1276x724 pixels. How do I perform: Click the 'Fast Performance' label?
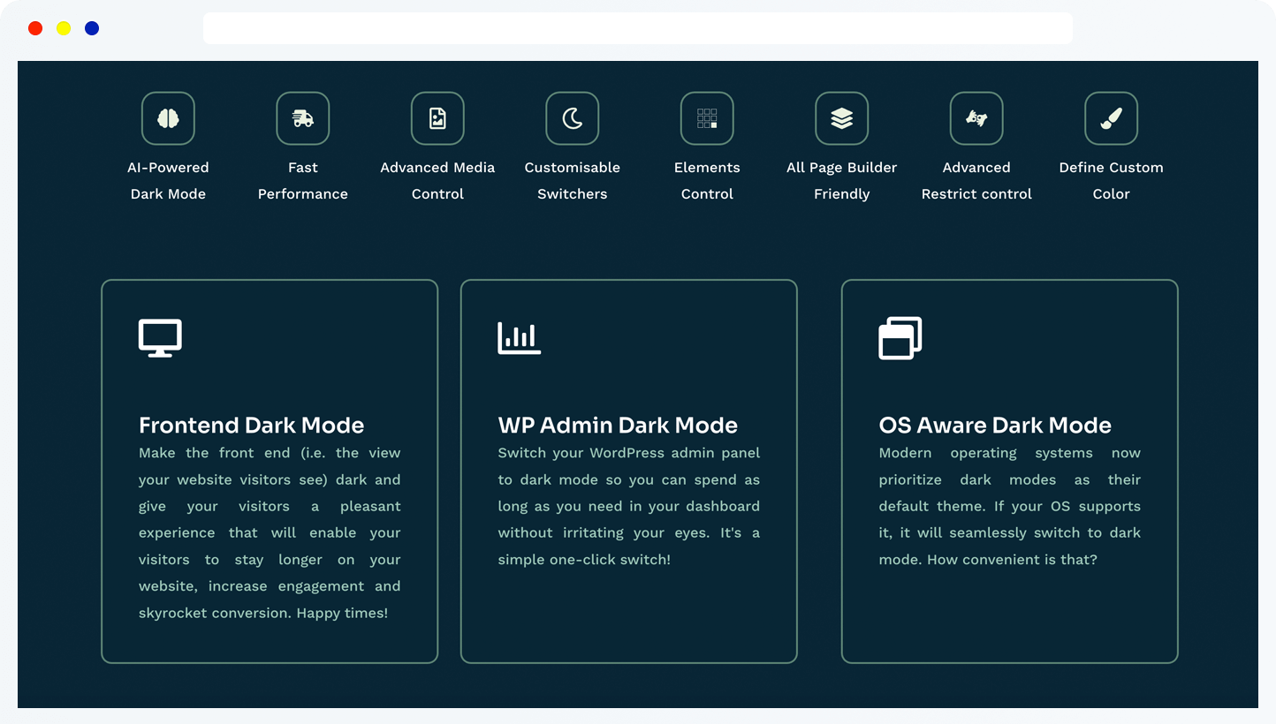point(303,180)
